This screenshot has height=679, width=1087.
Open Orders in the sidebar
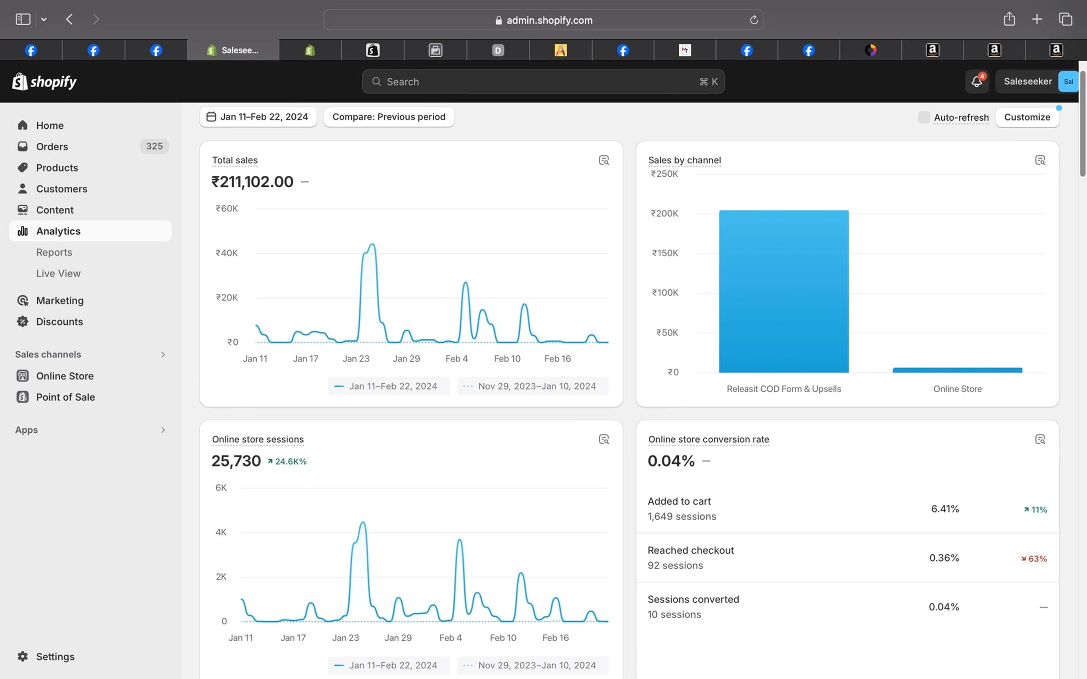tap(52, 147)
